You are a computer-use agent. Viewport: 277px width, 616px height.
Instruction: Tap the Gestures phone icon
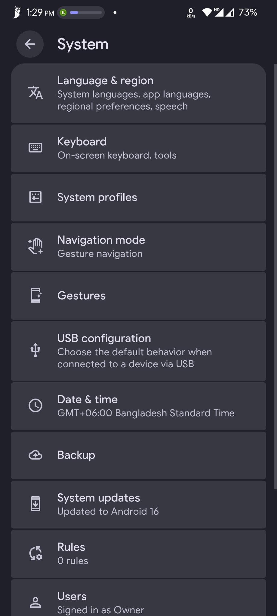(x=35, y=295)
